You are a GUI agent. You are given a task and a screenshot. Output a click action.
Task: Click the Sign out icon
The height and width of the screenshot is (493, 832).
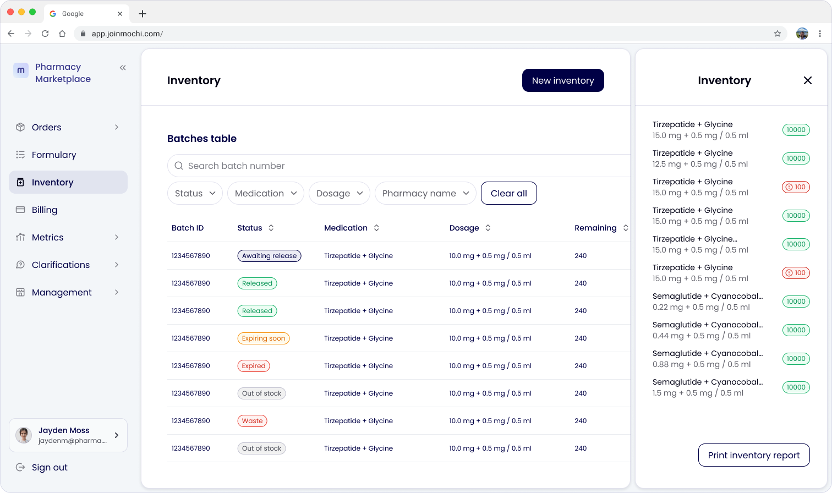point(20,467)
